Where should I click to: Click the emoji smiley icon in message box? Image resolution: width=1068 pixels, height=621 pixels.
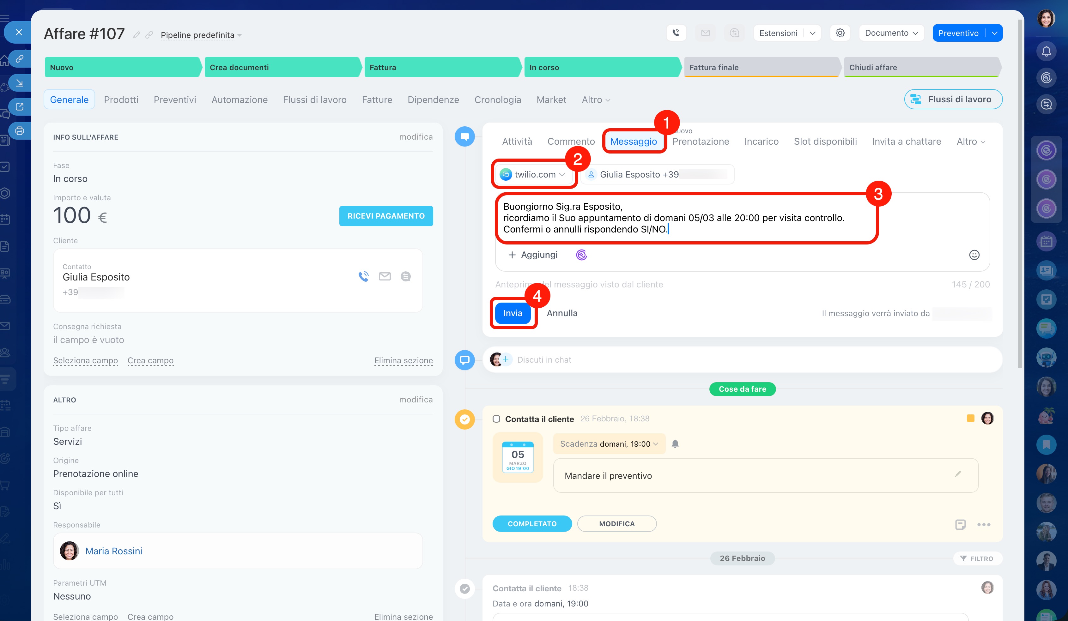pos(974,255)
